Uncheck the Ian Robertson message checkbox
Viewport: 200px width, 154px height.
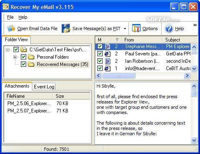[x=100, y=61]
